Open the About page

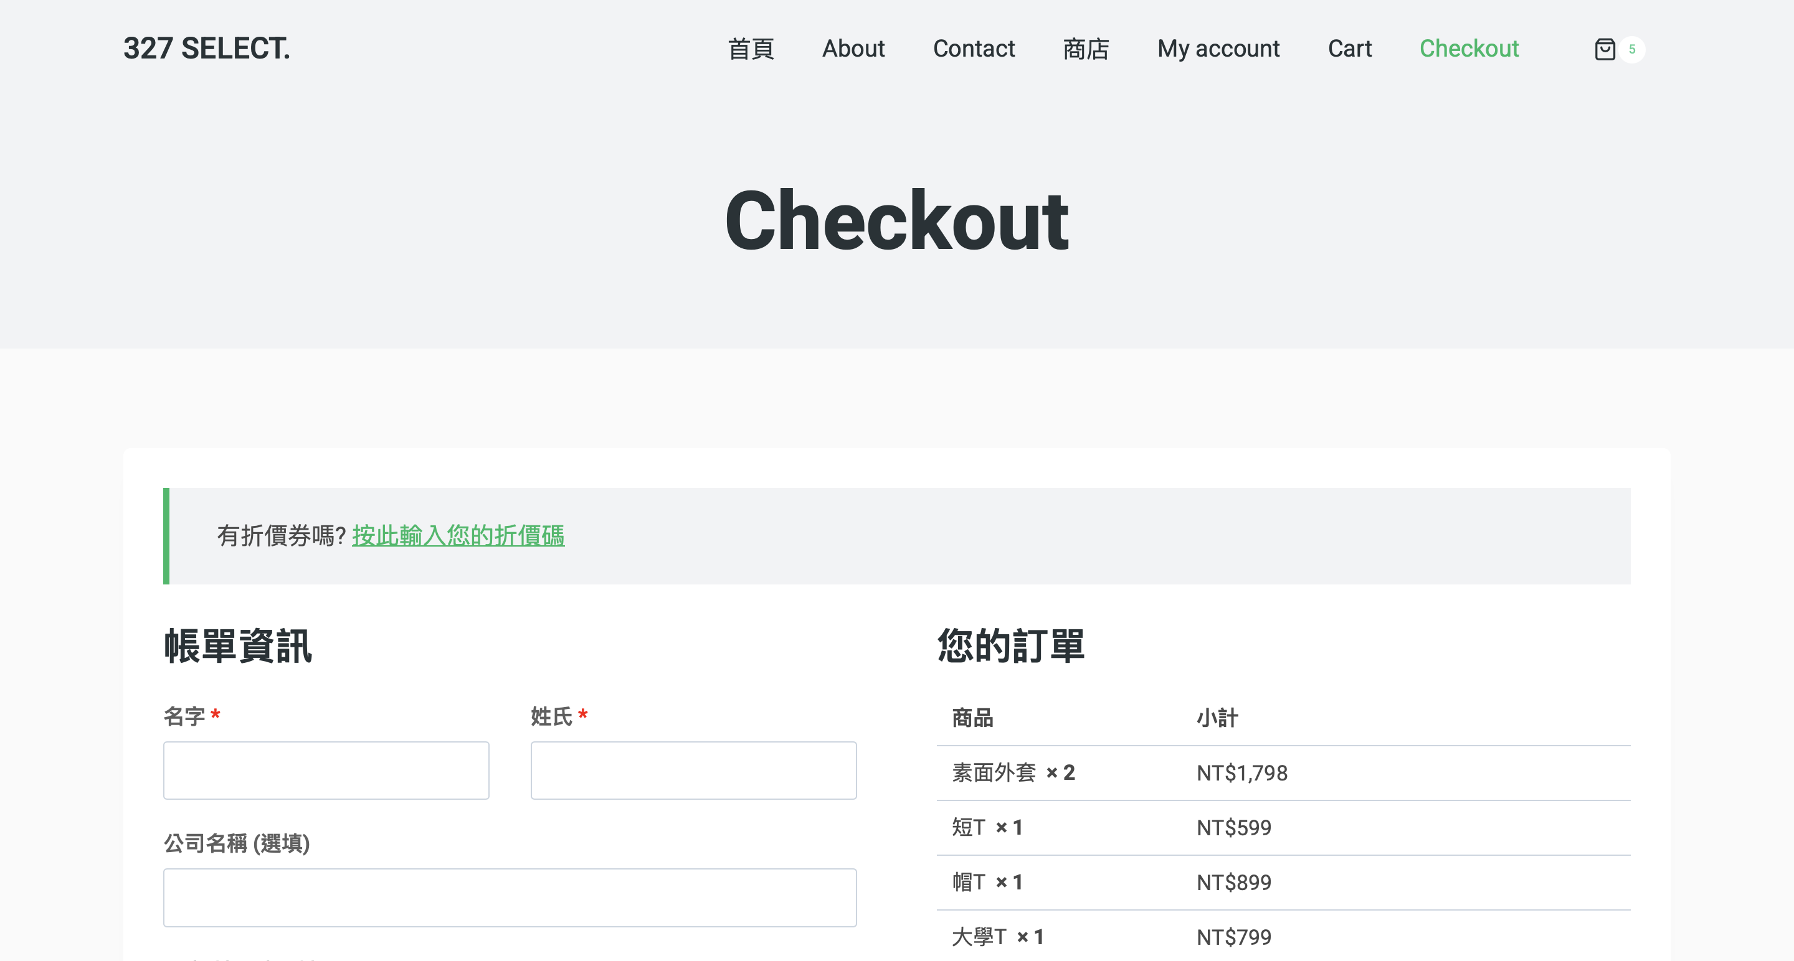point(853,49)
